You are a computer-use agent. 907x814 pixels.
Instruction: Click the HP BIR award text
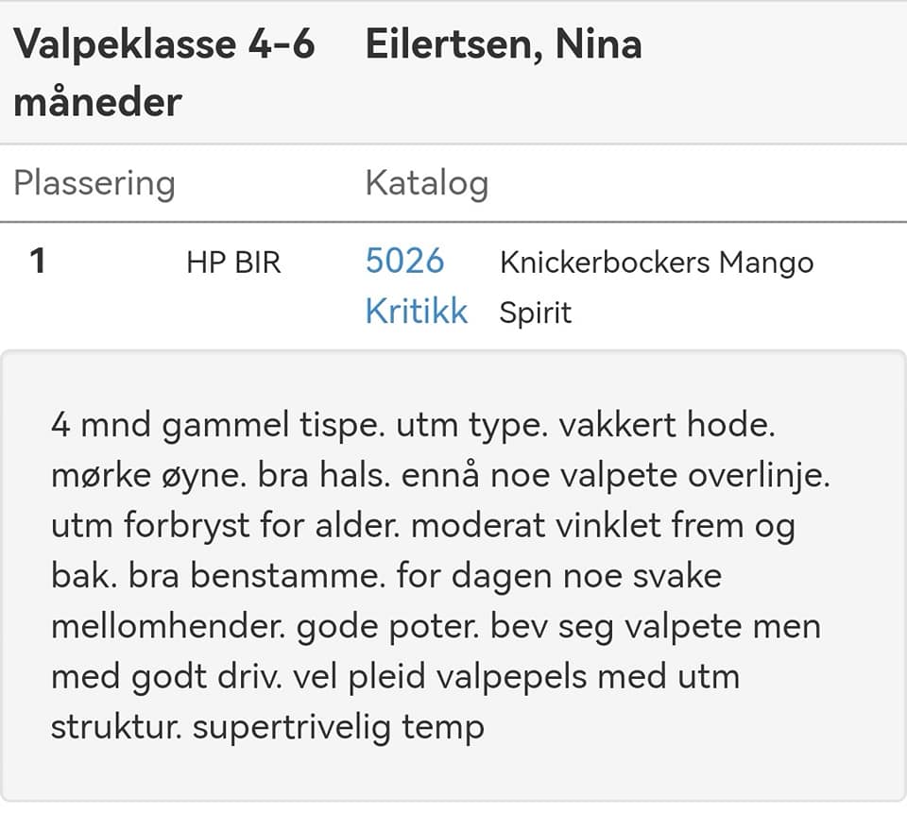(233, 263)
